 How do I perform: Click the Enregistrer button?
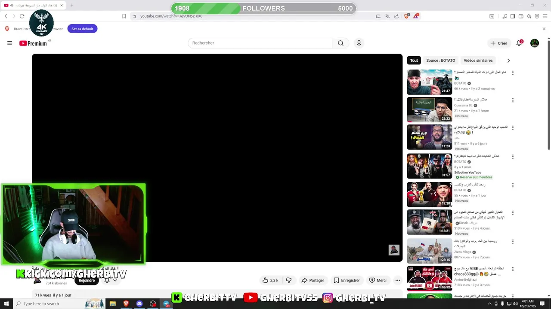(x=347, y=280)
